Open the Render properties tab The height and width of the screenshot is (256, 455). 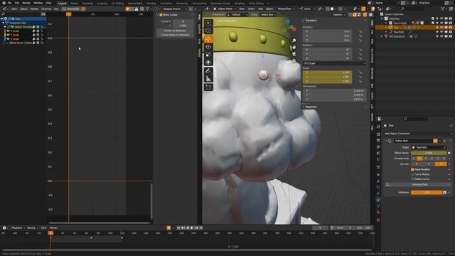(378, 134)
